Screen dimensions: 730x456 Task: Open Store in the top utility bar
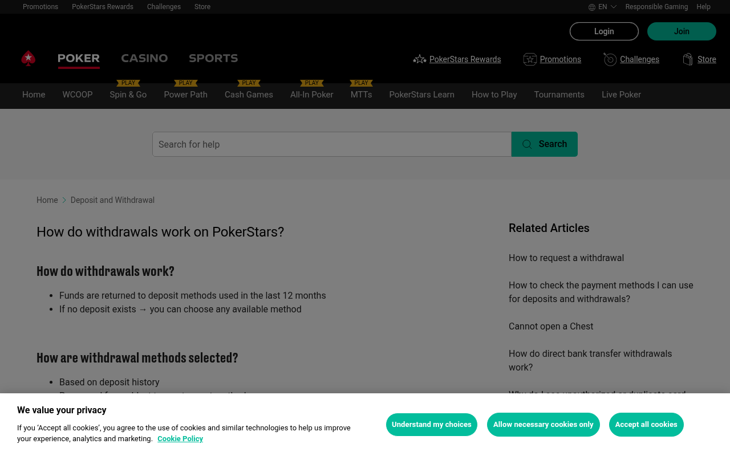tap(202, 7)
